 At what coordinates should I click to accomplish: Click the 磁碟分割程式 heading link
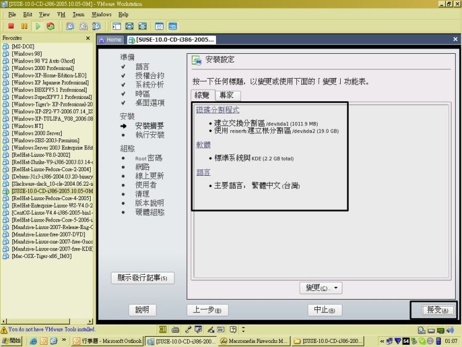coord(217,110)
